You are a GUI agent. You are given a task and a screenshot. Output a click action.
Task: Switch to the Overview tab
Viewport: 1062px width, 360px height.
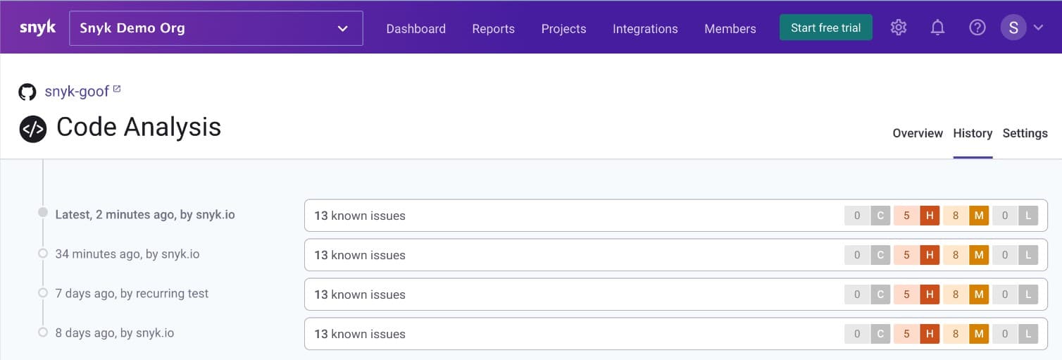(x=918, y=133)
